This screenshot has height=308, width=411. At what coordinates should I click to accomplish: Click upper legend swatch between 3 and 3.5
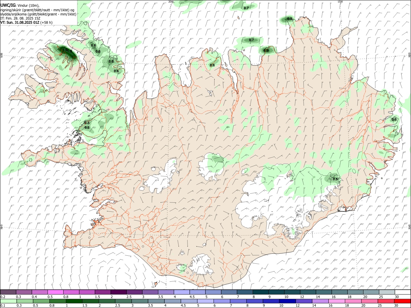[150, 292]
